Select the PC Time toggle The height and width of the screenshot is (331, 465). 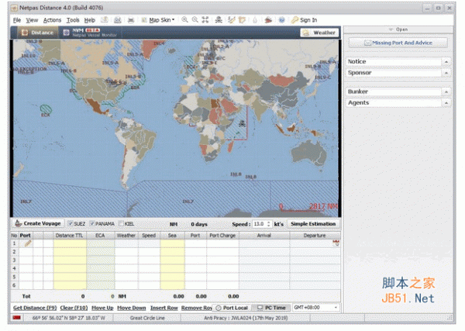point(271,308)
